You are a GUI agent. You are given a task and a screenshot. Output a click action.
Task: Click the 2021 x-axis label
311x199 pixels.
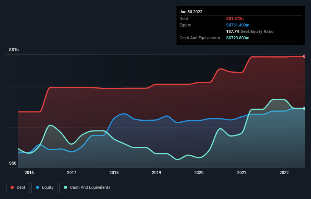[242, 173]
